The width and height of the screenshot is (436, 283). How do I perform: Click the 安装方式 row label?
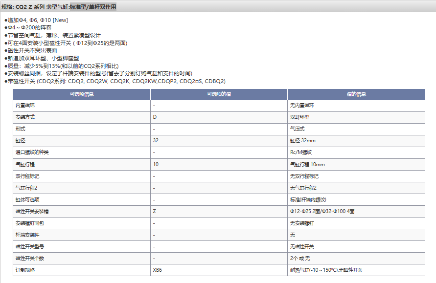coord(25,118)
